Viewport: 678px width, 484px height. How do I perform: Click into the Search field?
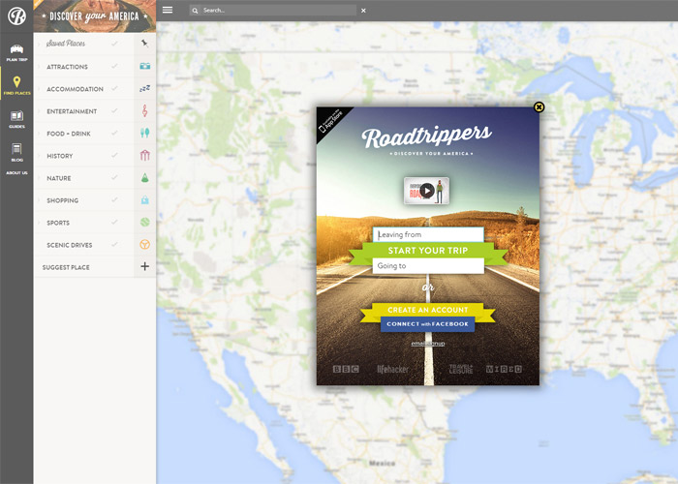click(x=272, y=11)
